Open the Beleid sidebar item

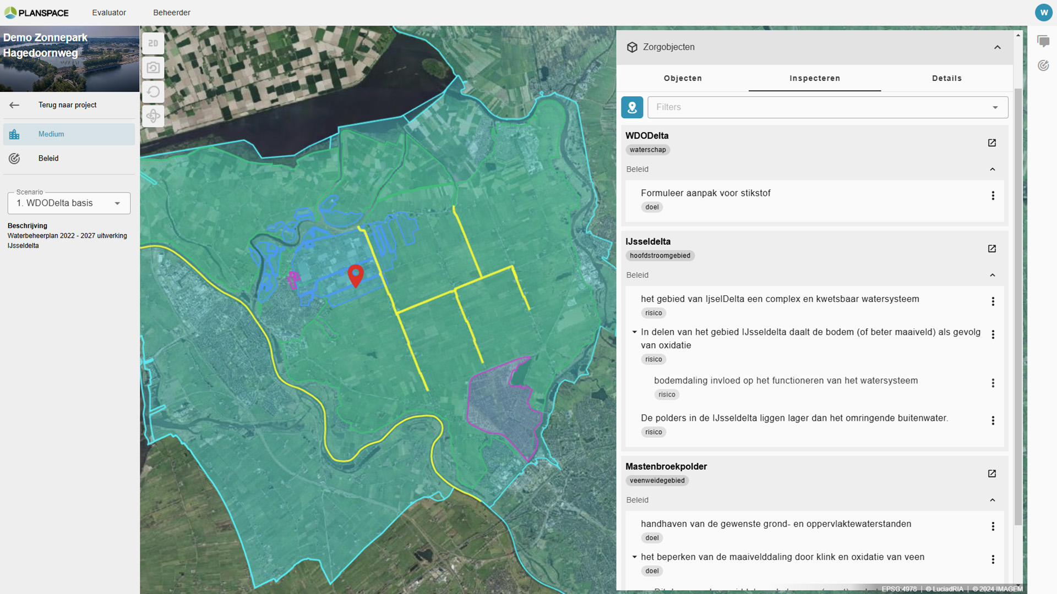tap(48, 158)
